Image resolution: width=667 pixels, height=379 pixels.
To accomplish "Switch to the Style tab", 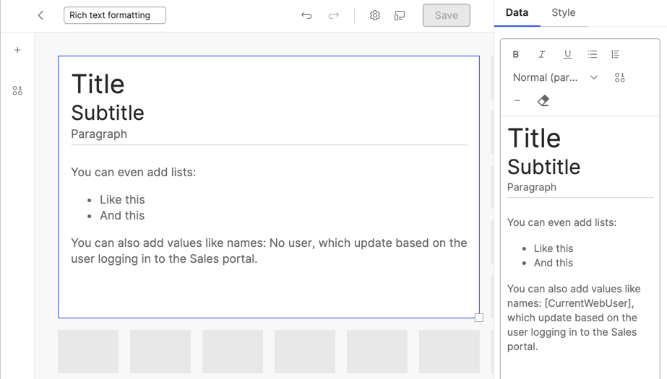I will (563, 13).
